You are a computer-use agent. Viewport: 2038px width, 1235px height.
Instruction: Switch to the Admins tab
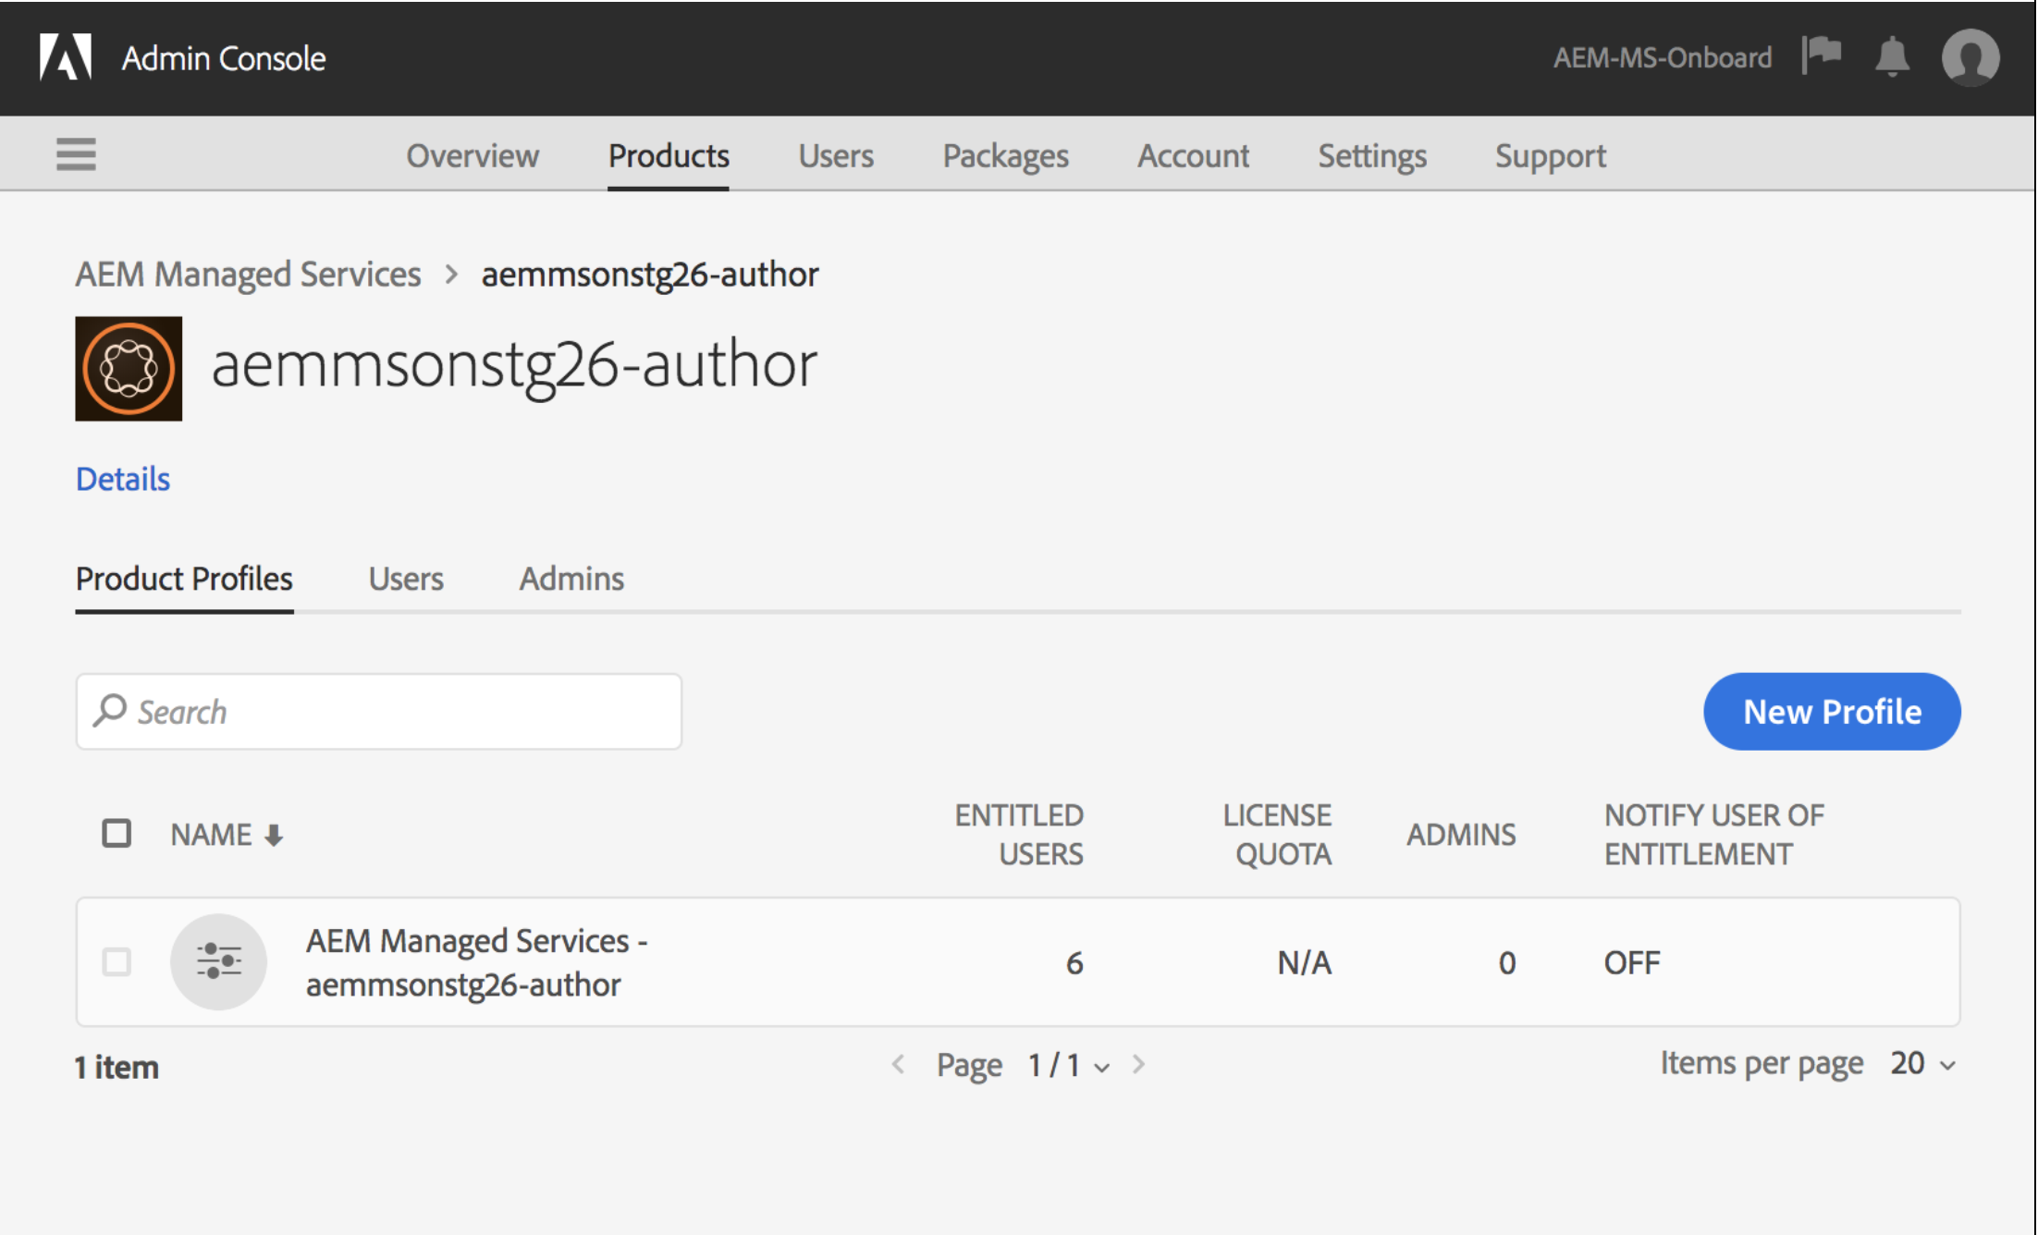click(571, 579)
